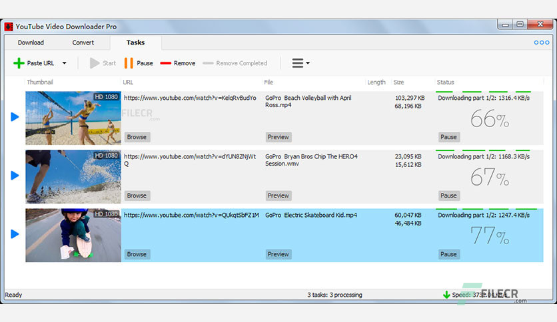Screen dimensions: 557x322
Task: Click the green plus Paste URL icon
Action: click(x=19, y=63)
